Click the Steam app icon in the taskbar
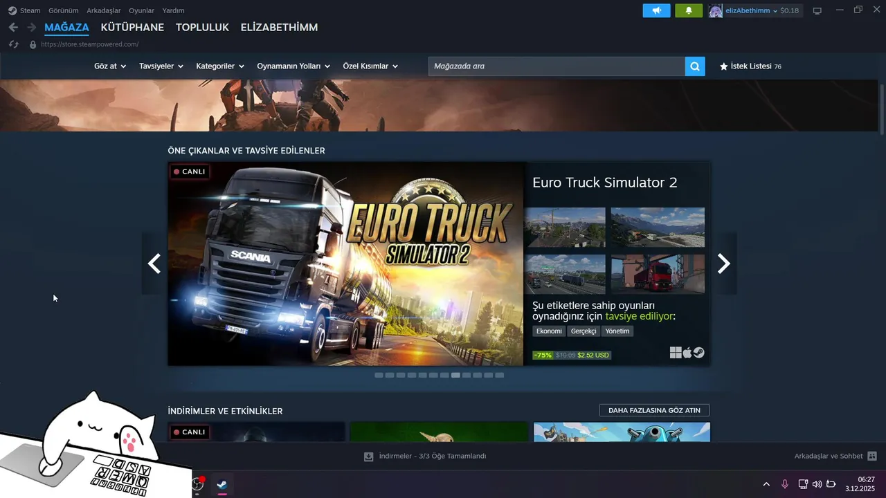Screen dimensions: 886x498 (x=222, y=484)
